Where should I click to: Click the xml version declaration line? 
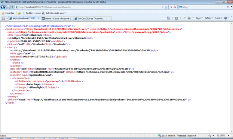[40, 26]
